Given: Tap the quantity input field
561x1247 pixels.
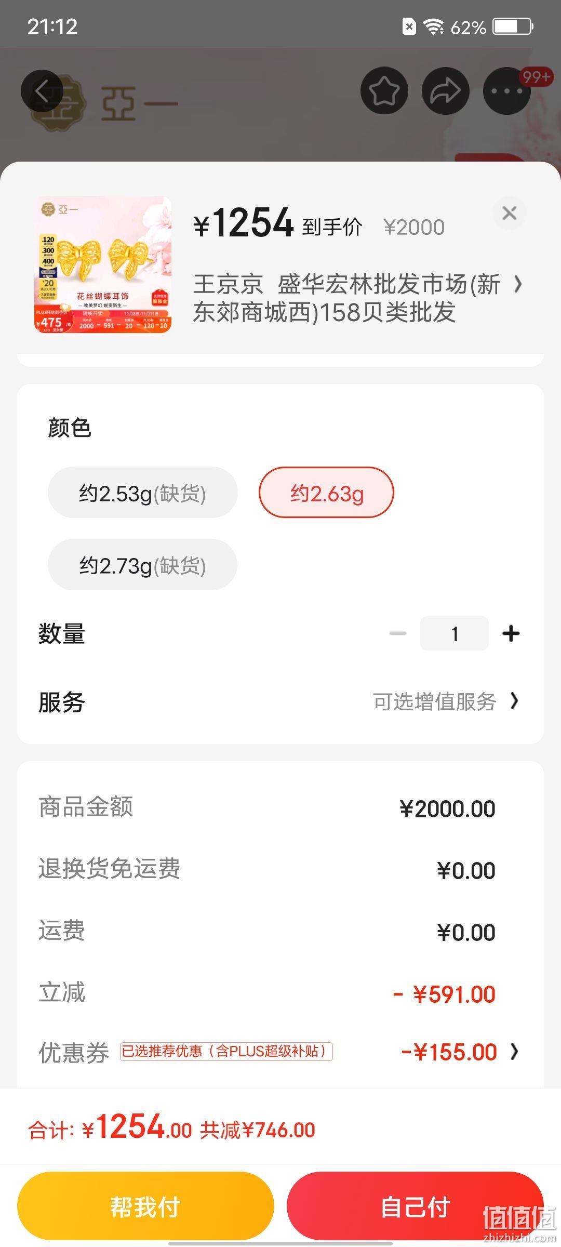Looking at the screenshot, I should pos(455,633).
